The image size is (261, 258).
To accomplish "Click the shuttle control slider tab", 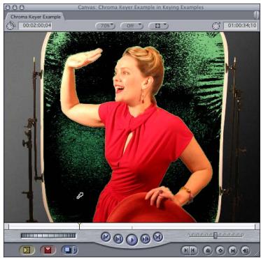I will coord(216,236).
